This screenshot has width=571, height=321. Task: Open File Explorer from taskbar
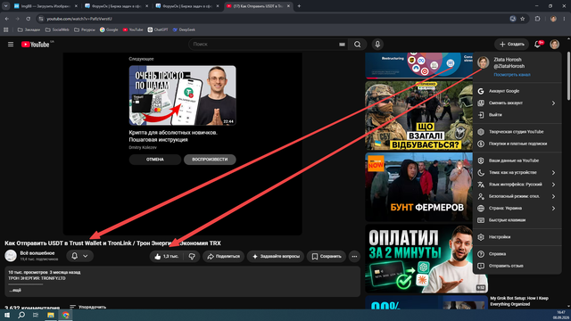pos(51,315)
